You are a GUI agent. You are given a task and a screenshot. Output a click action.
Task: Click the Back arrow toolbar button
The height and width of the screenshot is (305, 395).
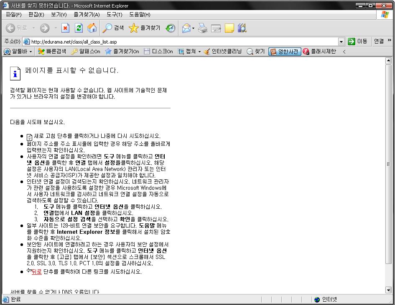[x=10, y=28]
